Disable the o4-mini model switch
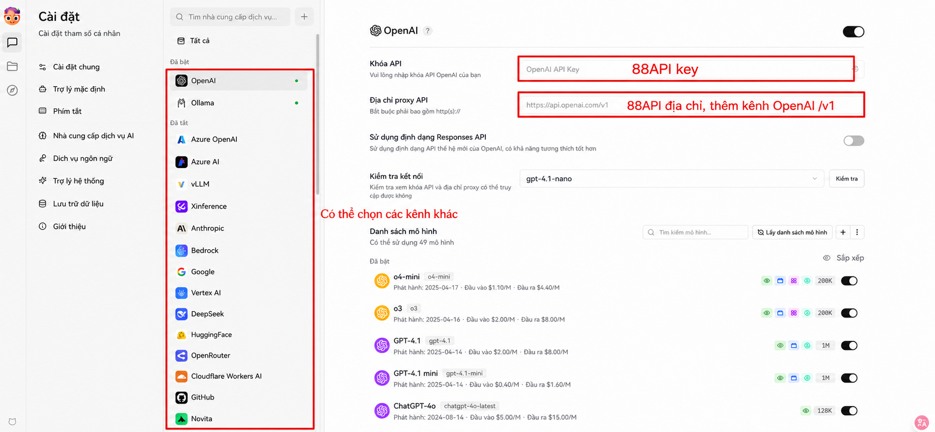Image resolution: width=935 pixels, height=432 pixels. (849, 281)
